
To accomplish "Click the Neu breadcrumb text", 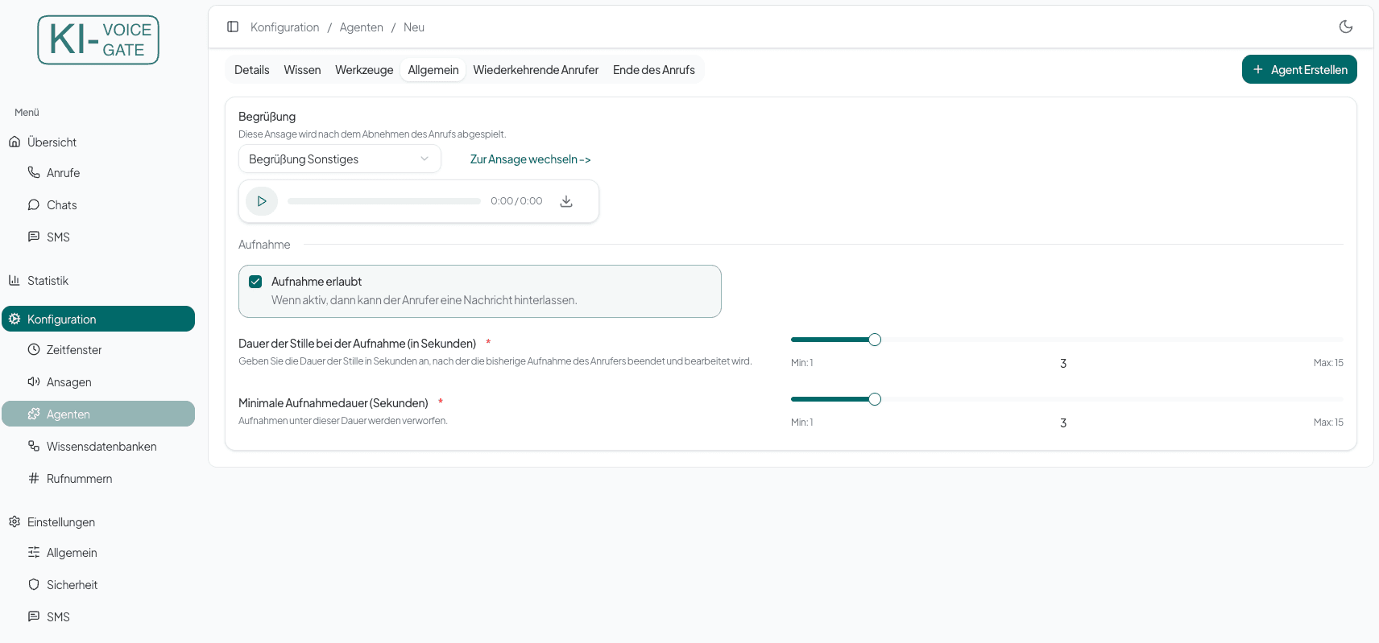I will coord(414,27).
